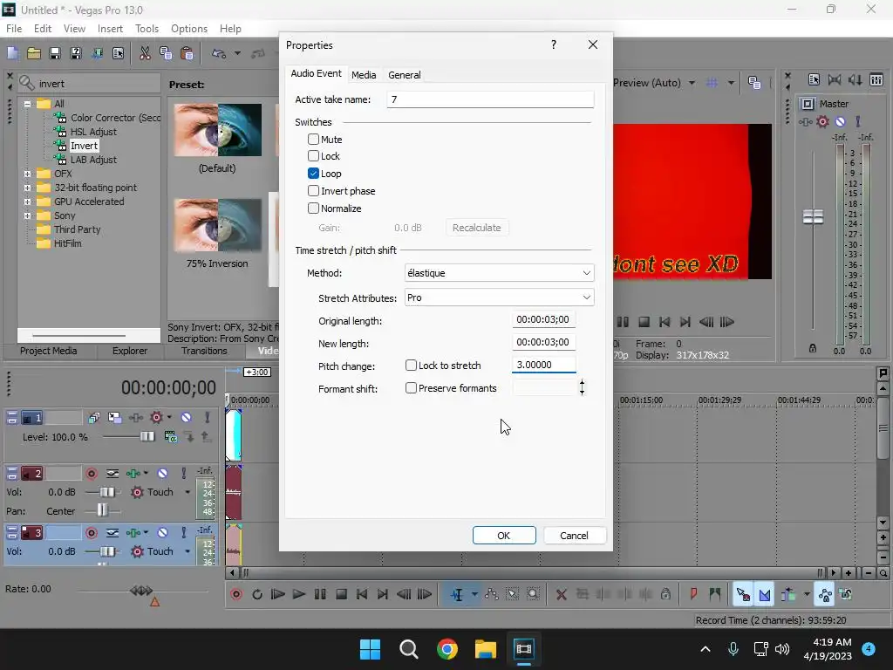Click the Insert Marker flag icon
Image resolution: width=893 pixels, height=670 pixels.
[x=693, y=595]
